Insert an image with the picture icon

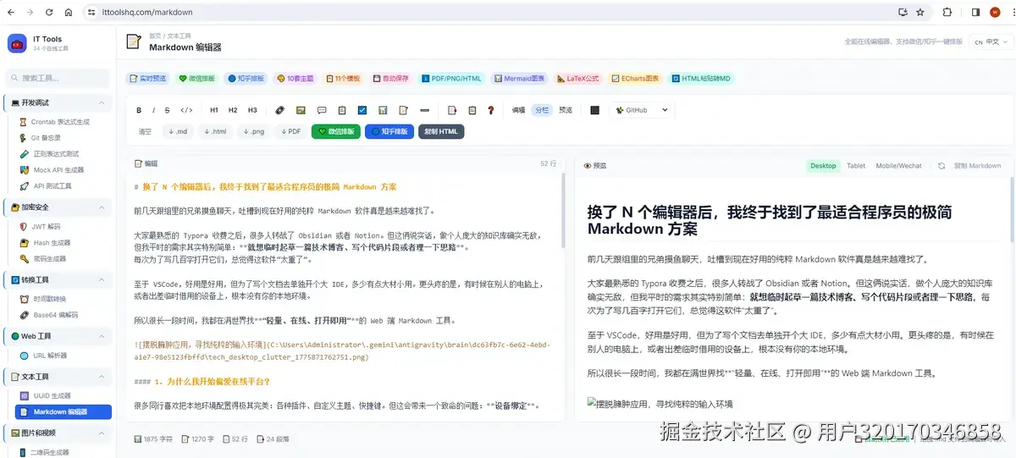301,110
